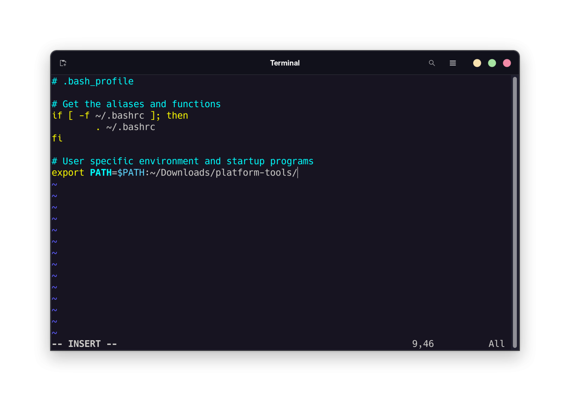Click the red close circle
Screen dimensions: 570x401
point(507,63)
